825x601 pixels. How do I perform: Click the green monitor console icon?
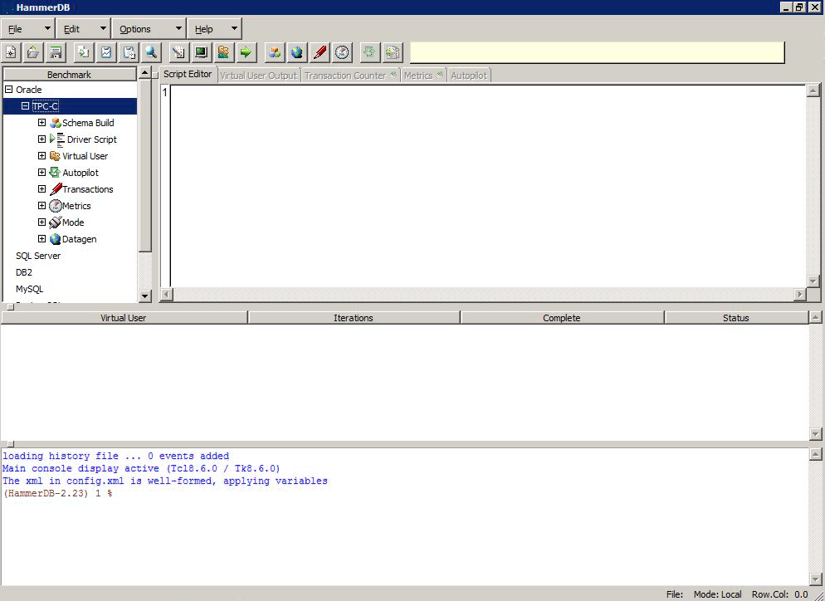pos(202,52)
